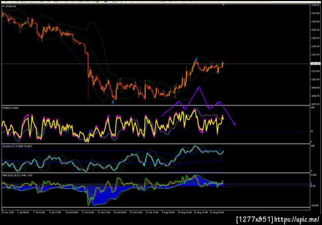Click the -14.605 MACD scale value
The height and width of the screenshot is (225, 322).
pyautogui.click(x=315, y=205)
